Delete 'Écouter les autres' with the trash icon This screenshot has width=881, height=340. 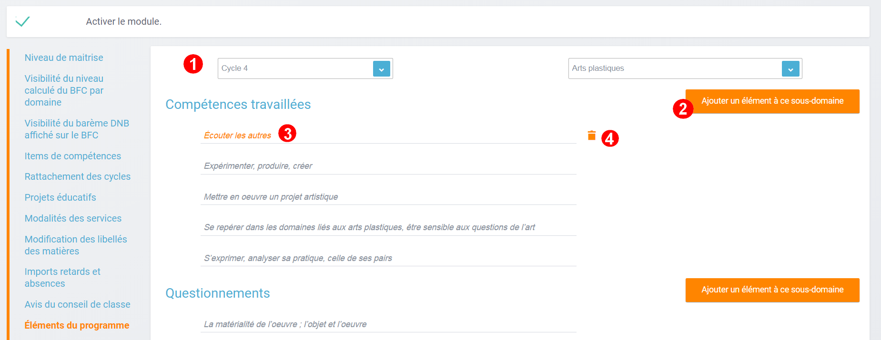click(x=591, y=136)
